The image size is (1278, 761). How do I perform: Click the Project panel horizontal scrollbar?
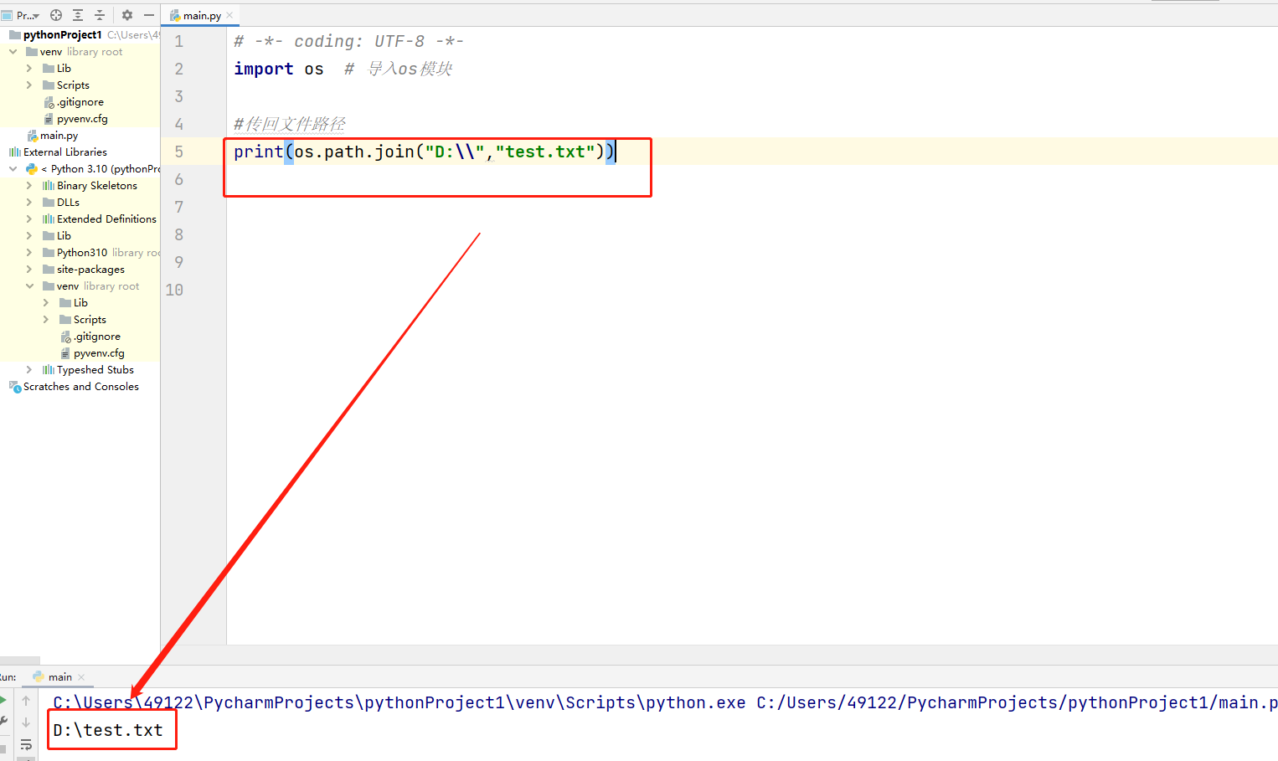(20, 661)
